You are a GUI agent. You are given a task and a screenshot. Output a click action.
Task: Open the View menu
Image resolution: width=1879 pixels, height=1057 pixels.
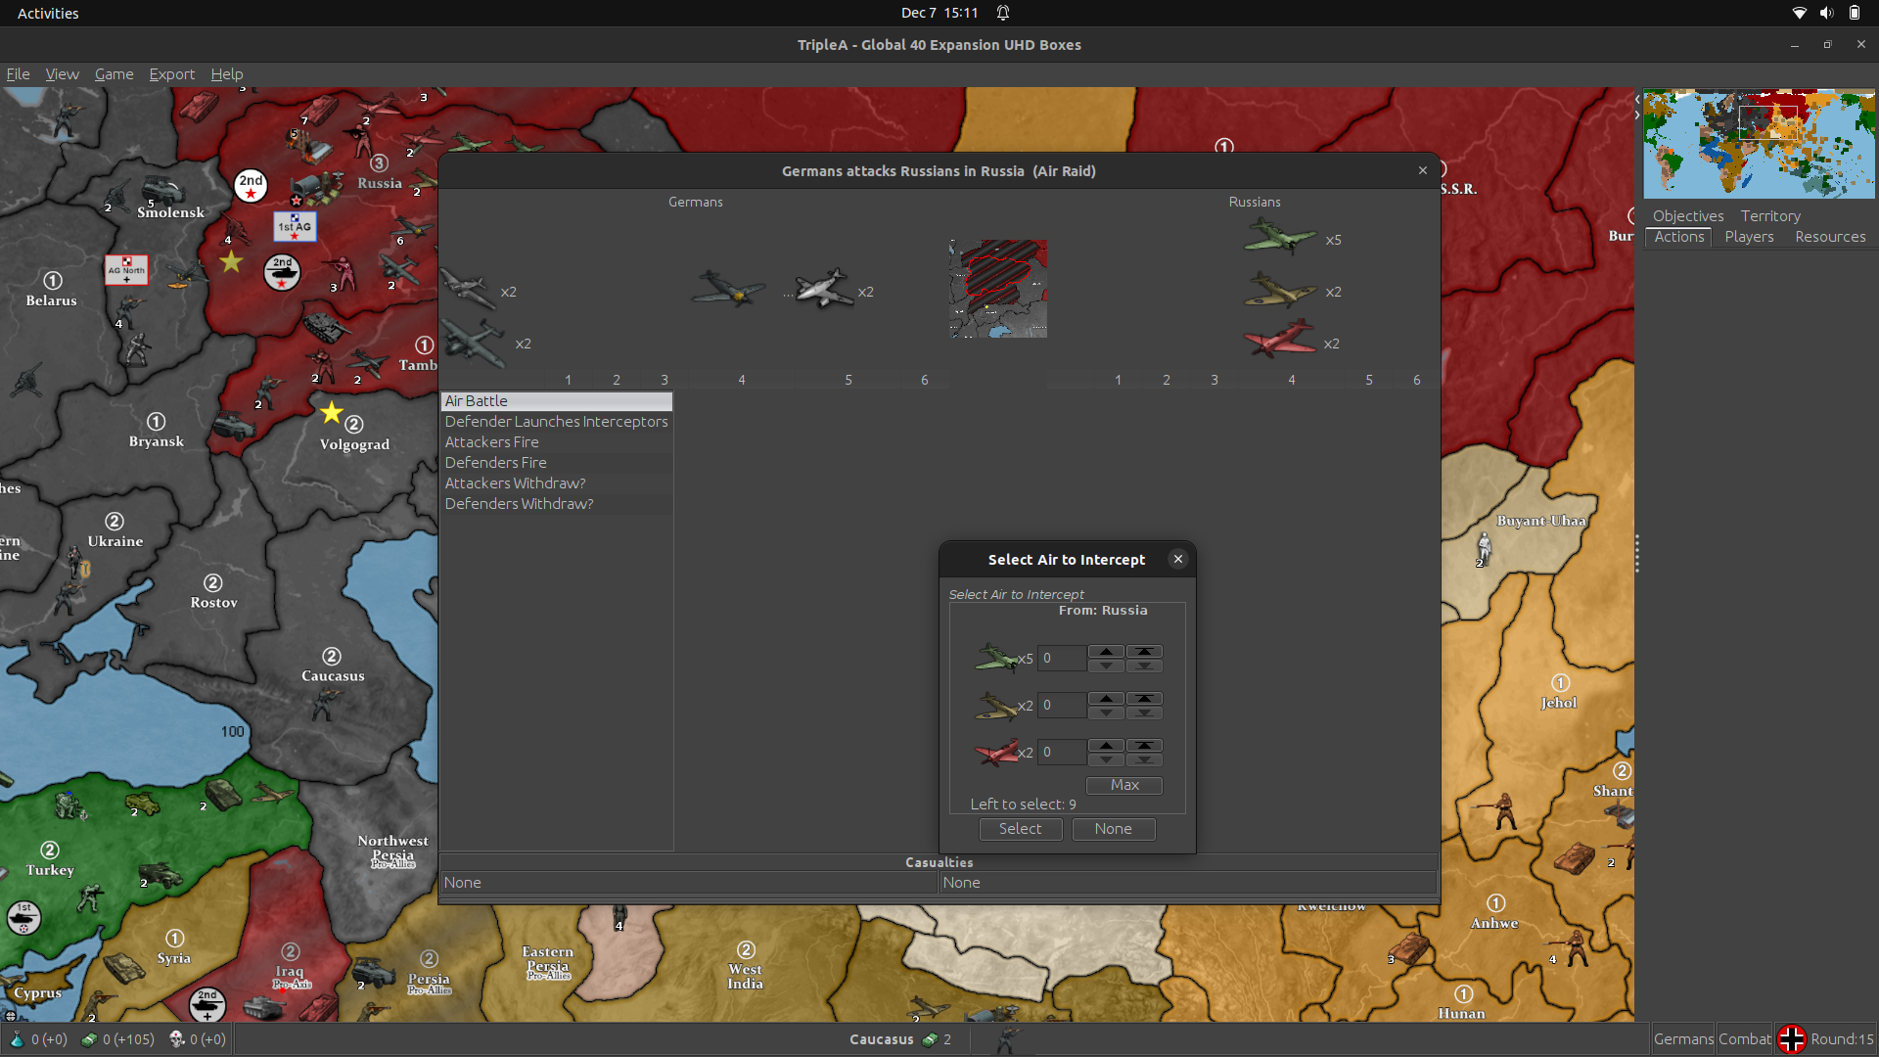pyautogui.click(x=62, y=74)
